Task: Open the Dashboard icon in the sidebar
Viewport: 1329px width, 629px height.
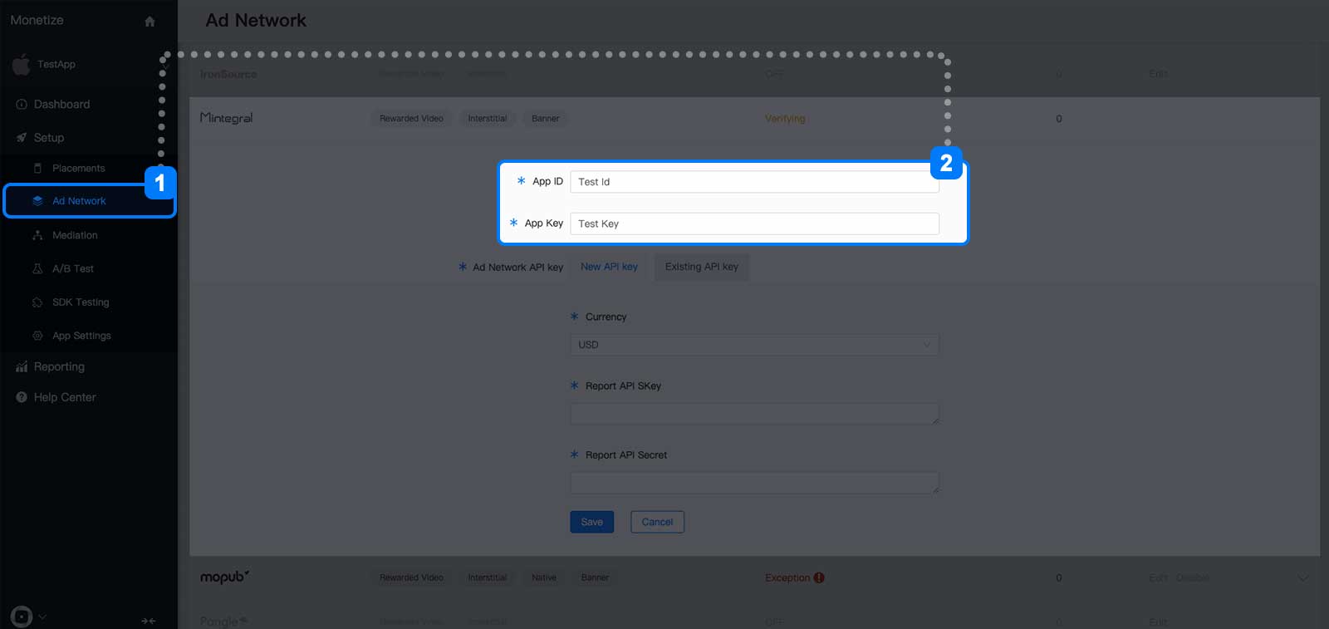Action: tap(22, 105)
